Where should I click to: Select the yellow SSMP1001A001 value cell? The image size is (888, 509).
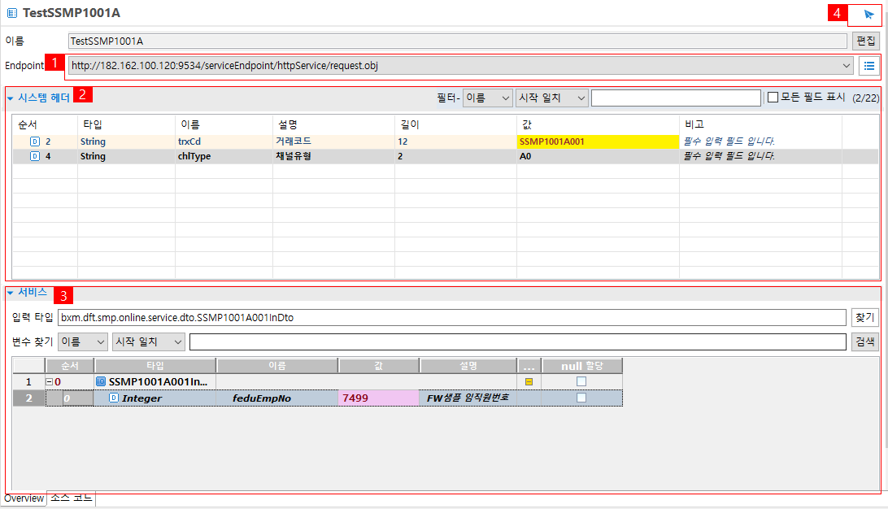pos(598,141)
